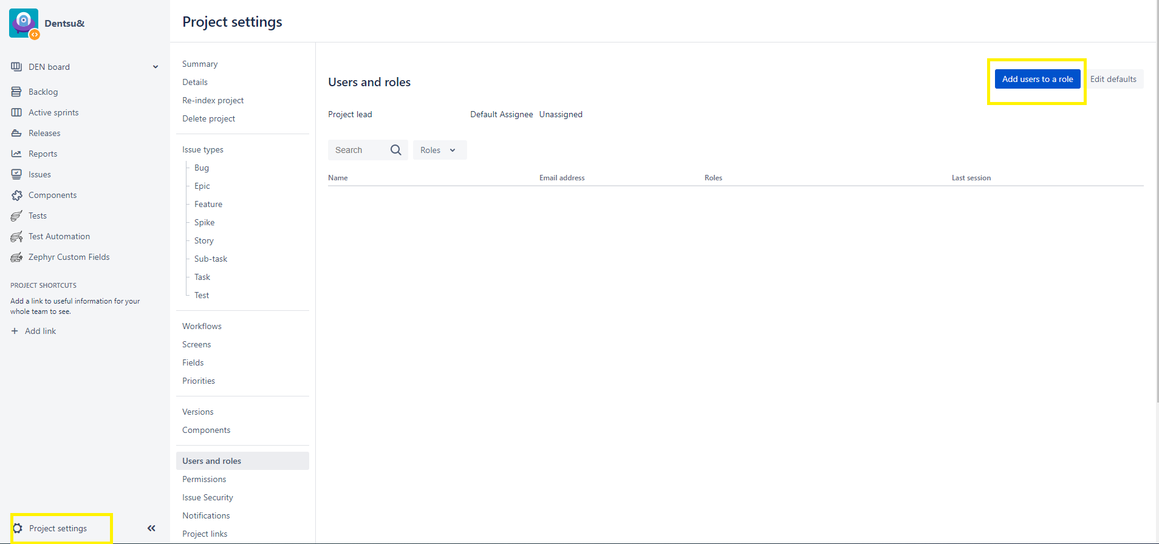Collapse the sidebar with double-chevron icon
The height and width of the screenshot is (544, 1159).
coord(151,528)
